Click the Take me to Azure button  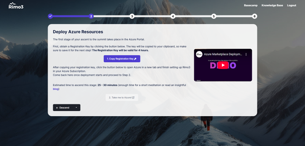click(122, 97)
